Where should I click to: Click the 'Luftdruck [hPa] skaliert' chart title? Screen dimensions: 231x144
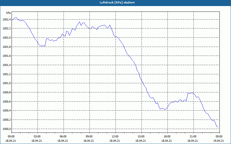[117, 3]
